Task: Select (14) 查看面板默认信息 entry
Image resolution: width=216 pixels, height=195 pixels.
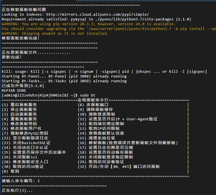Action: click(x=101, y=133)
